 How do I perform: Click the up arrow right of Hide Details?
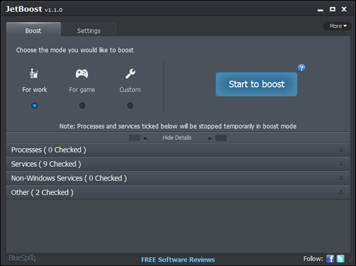[x=210, y=138]
